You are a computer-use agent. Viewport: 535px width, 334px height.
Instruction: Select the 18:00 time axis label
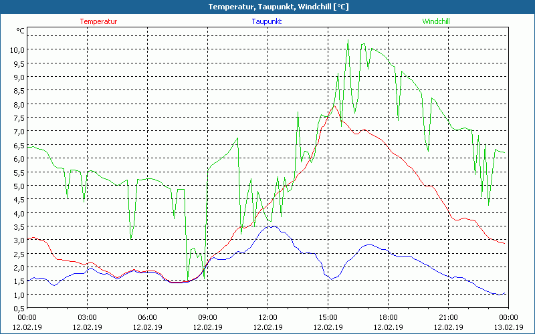388,317
